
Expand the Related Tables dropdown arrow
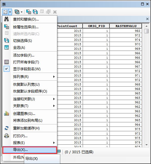coord(21,12)
